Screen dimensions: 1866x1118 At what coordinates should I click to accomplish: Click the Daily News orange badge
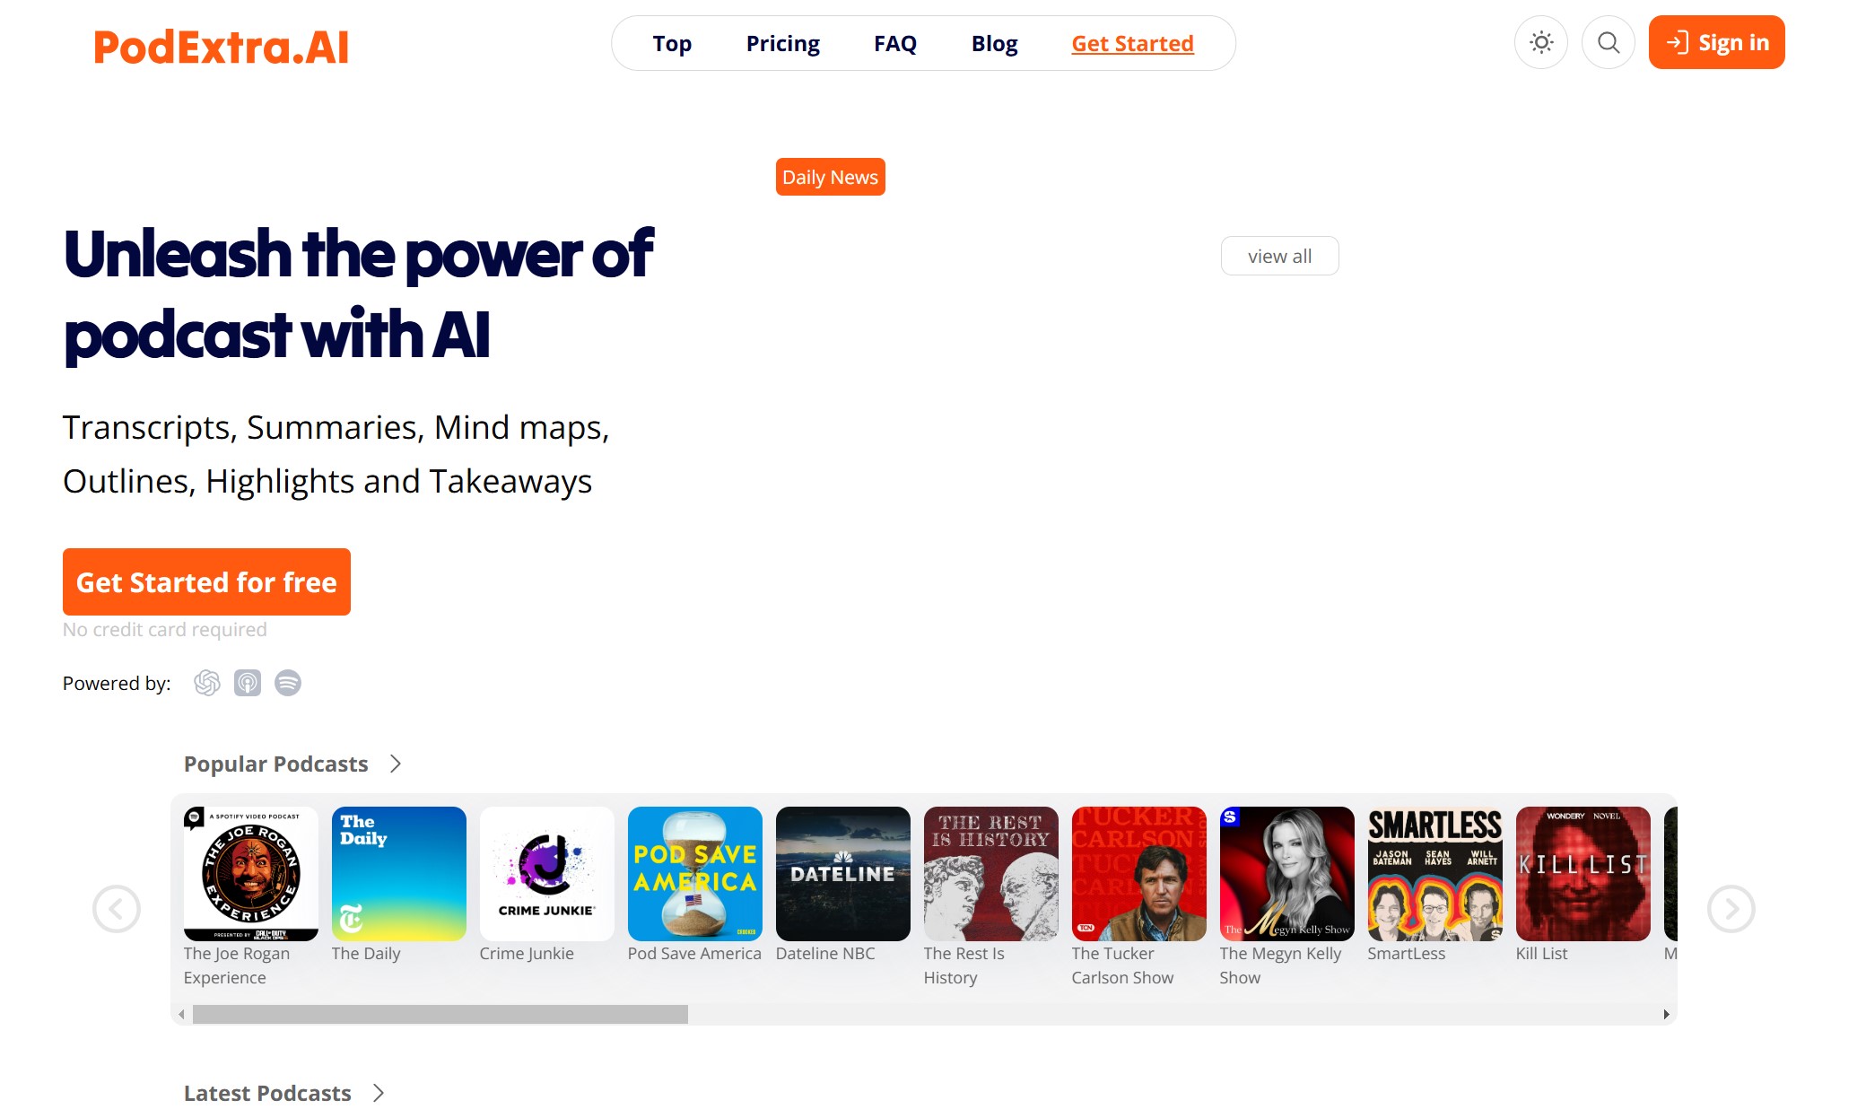tap(829, 176)
